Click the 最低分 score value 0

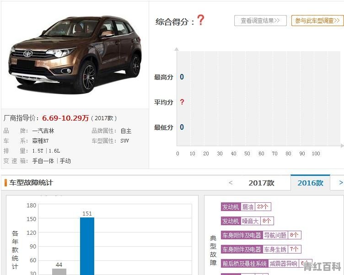pyautogui.click(x=182, y=127)
